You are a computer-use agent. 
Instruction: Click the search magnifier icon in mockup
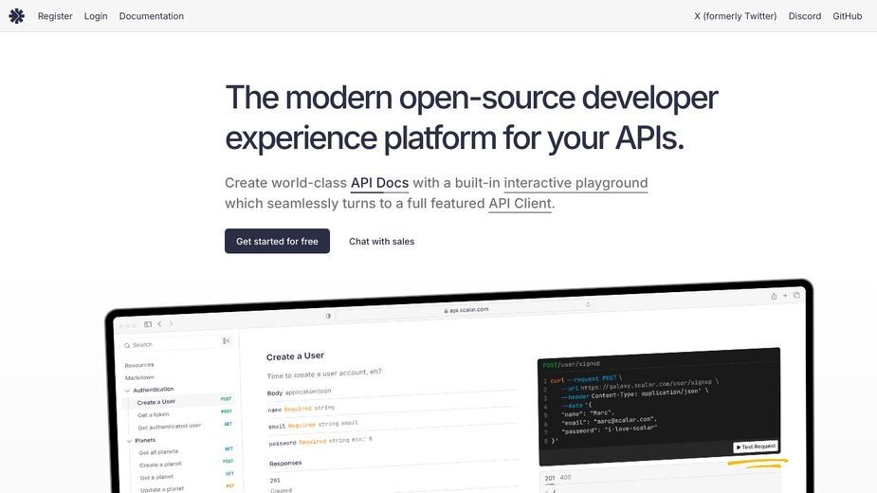point(127,346)
